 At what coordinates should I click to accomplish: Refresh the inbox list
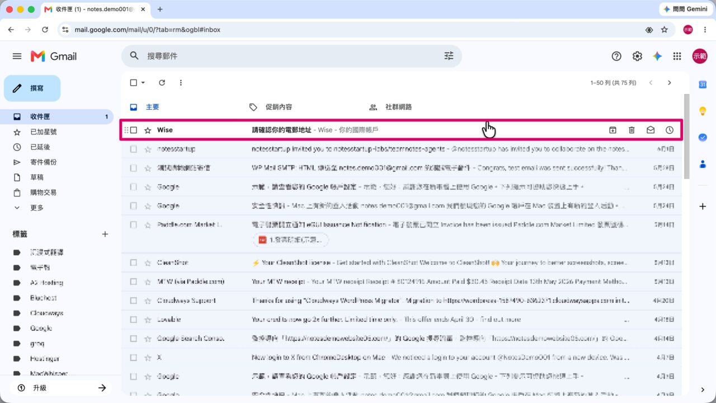click(x=162, y=83)
